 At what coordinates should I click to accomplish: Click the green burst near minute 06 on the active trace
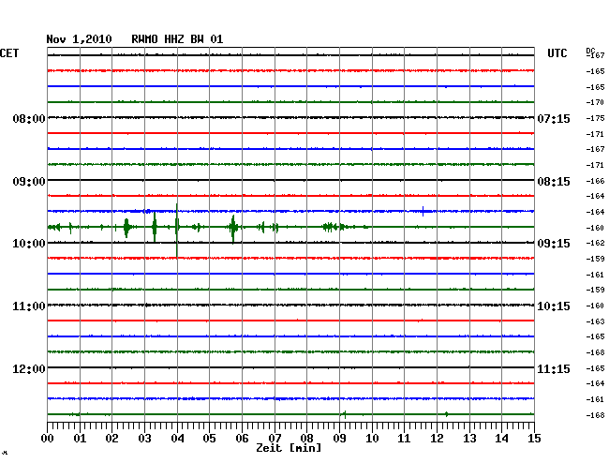(x=233, y=228)
